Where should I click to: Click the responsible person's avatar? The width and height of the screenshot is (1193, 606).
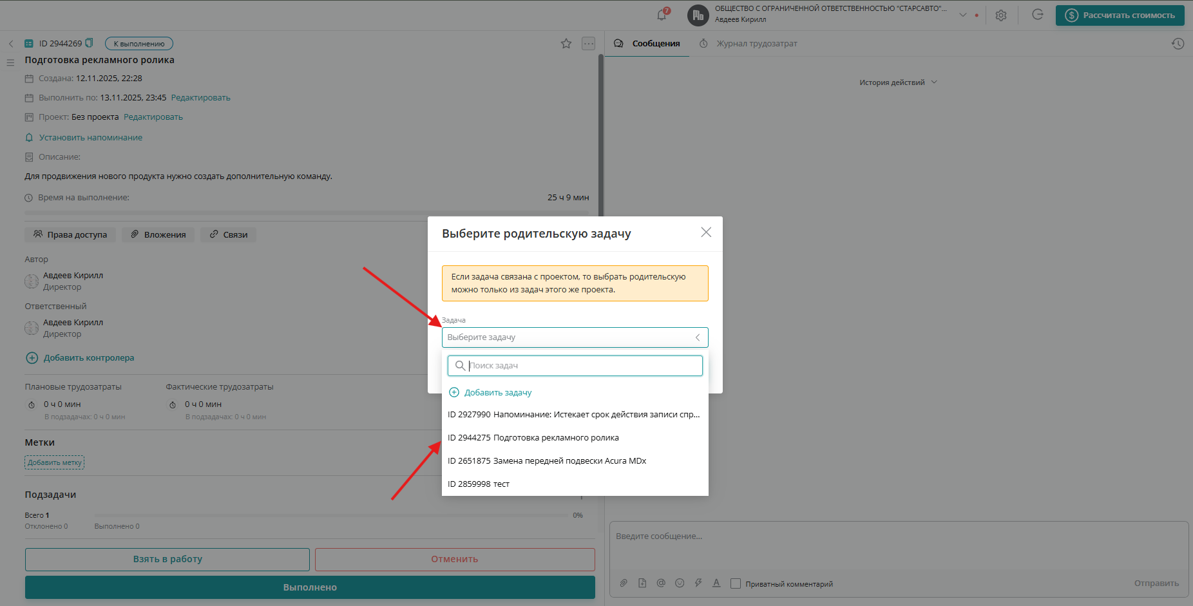(x=32, y=328)
